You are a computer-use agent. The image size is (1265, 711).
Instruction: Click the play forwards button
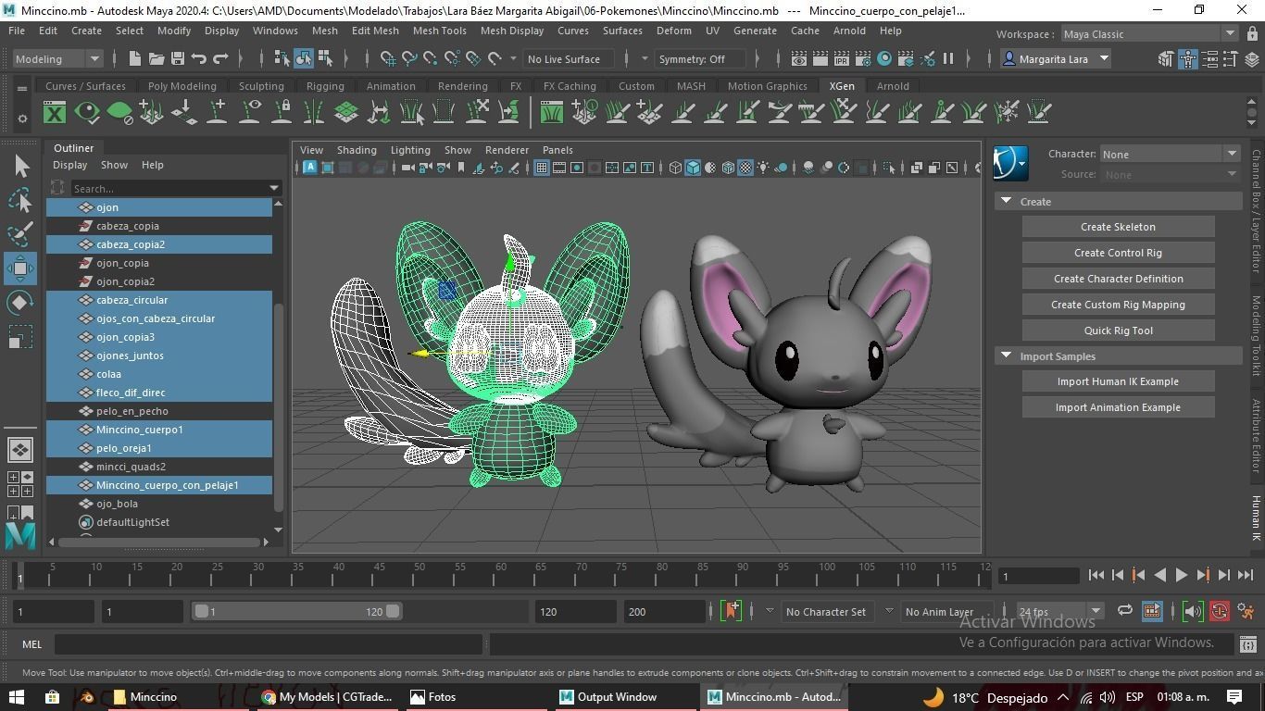[1181, 575]
